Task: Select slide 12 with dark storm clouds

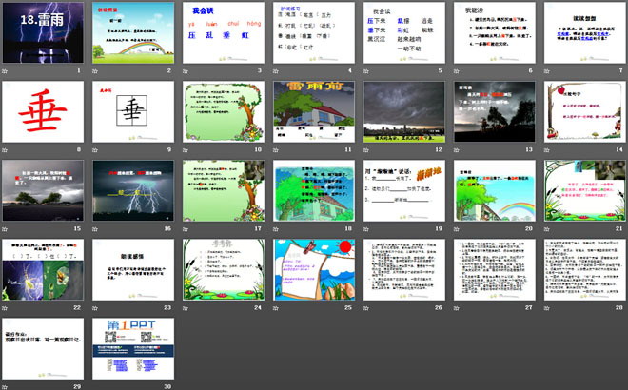Action: click(402, 112)
